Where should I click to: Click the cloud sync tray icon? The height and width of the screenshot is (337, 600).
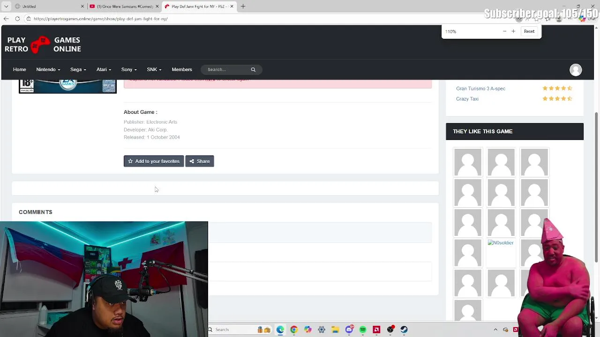point(505,330)
